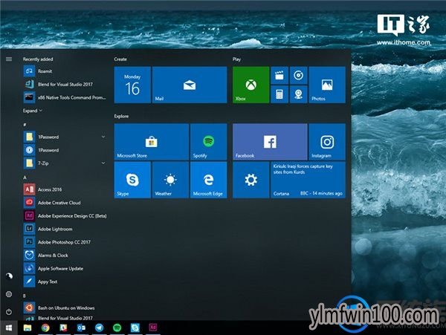Click the hamburger menu in Start
The height and width of the screenshot is (335, 446).
click(x=9, y=59)
